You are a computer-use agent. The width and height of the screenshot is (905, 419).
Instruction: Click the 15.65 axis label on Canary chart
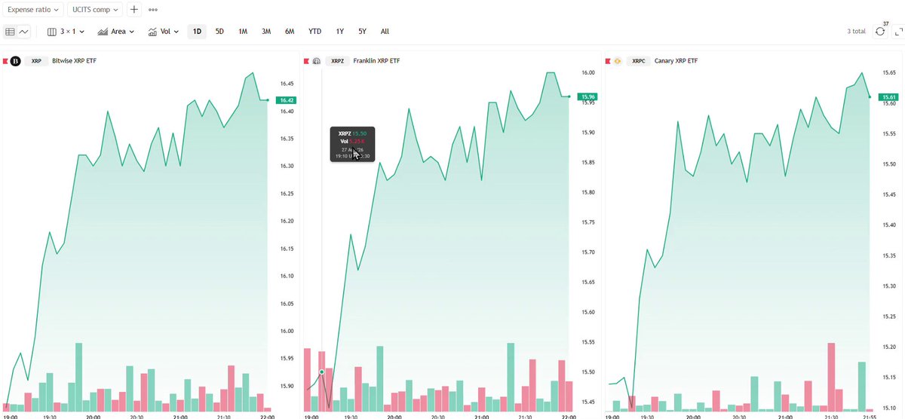coord(891,72)
